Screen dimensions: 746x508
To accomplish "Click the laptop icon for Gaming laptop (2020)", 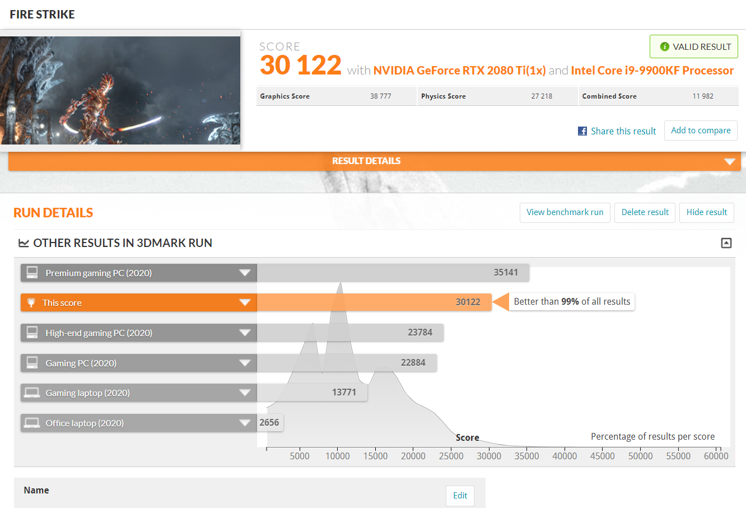I will point(32,393).
